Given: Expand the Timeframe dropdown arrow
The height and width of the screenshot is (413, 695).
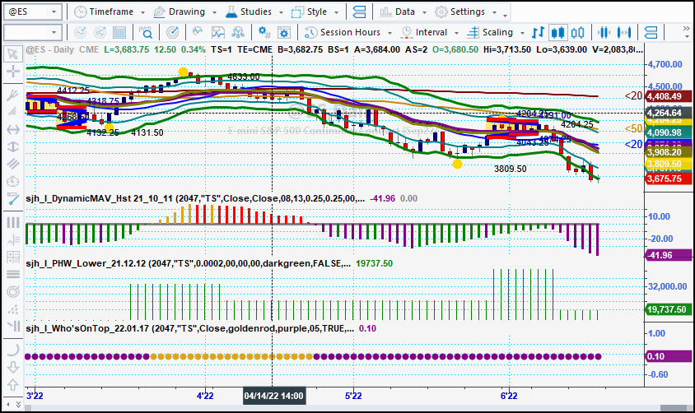Looking at the screenshot, I should (x=142, y=12).
